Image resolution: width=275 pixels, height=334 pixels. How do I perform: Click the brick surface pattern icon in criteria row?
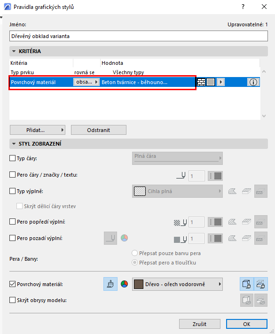click(201, 82)
